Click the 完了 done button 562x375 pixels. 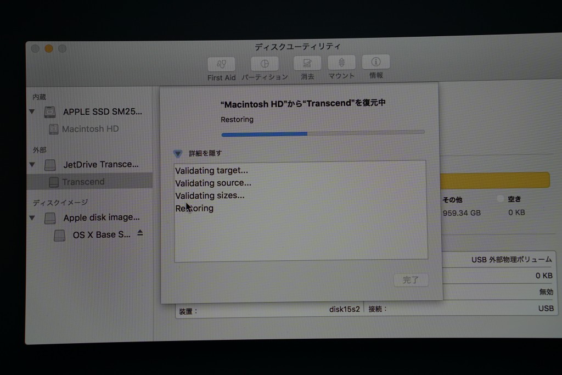tap(411, 280)
